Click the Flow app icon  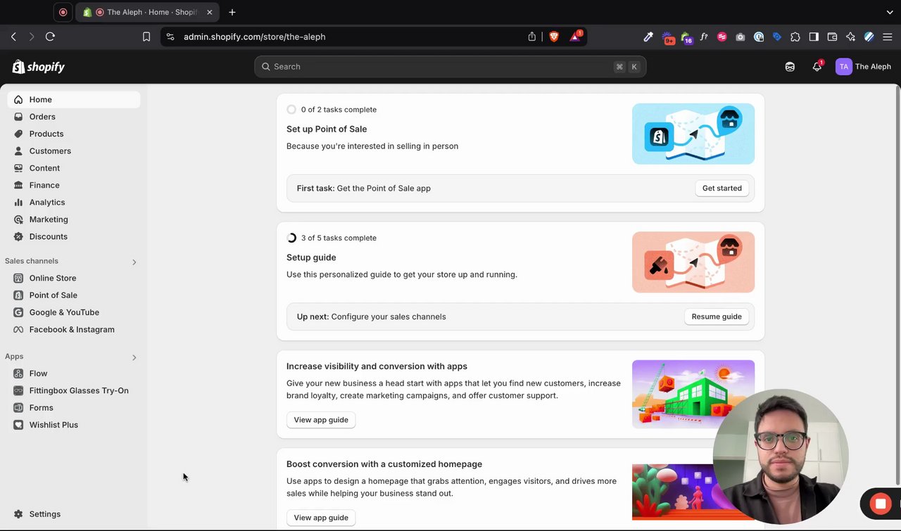pos(18,373)
